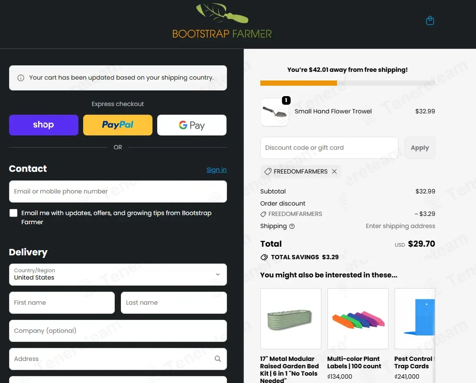Screen dimensions: 476x383
Task: Click the Sign in link
Action: point(216,170)
